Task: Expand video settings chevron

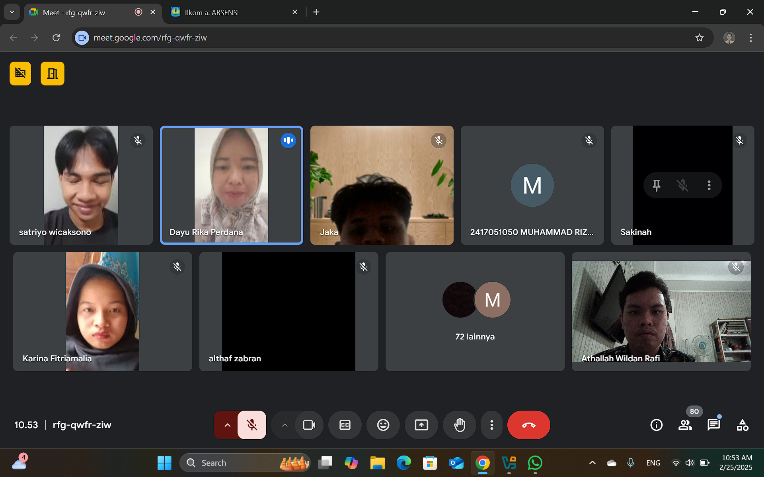Action: point(285,425)
